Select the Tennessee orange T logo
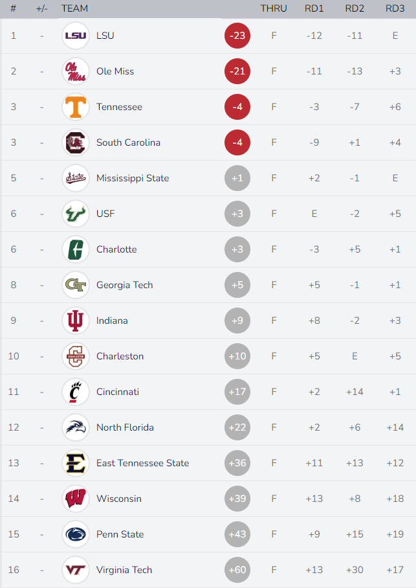Viewport: 416px width, 588px height. pyautogui.click(x=75, y=107)
